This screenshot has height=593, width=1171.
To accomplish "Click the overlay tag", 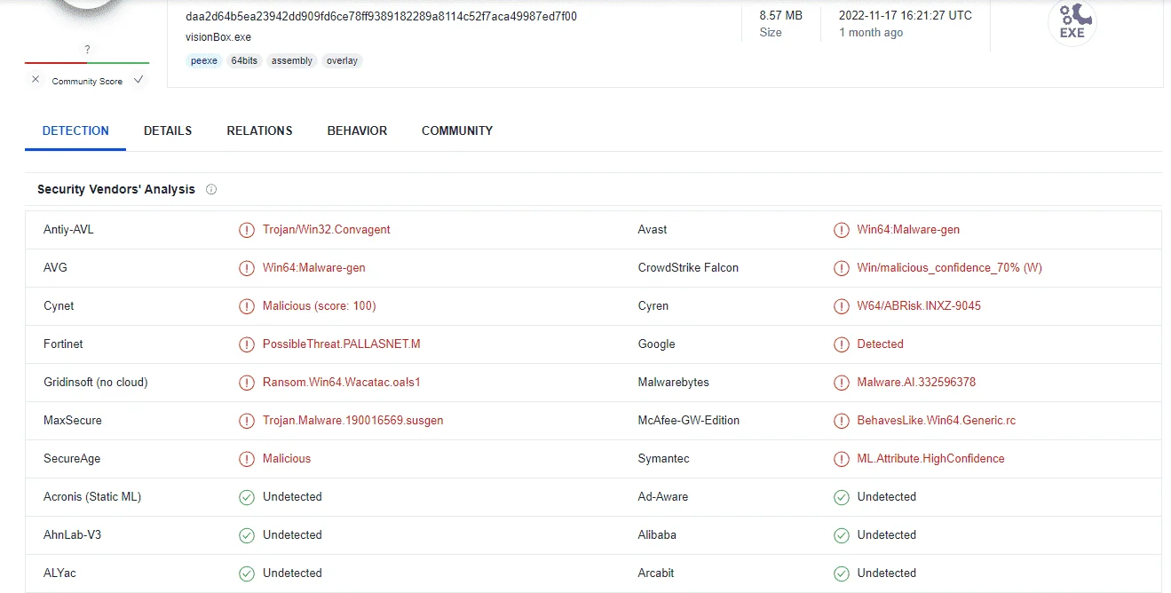I will pos(342,60).
